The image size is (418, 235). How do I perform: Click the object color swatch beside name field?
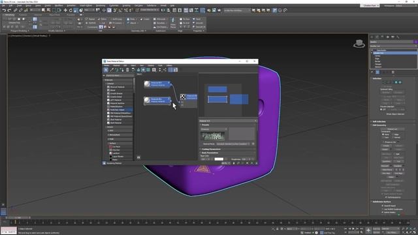coord(415,42)
